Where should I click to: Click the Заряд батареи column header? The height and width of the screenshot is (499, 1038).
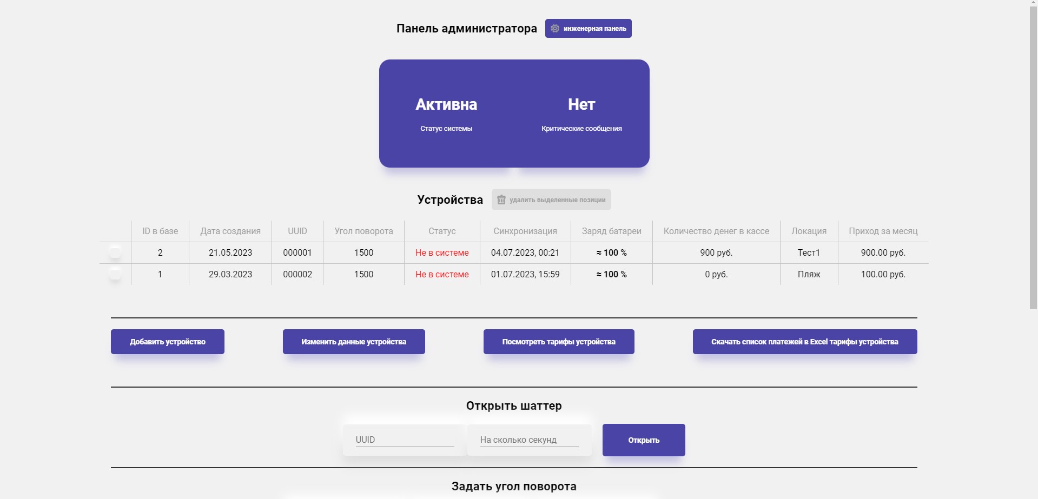(612, 231)
